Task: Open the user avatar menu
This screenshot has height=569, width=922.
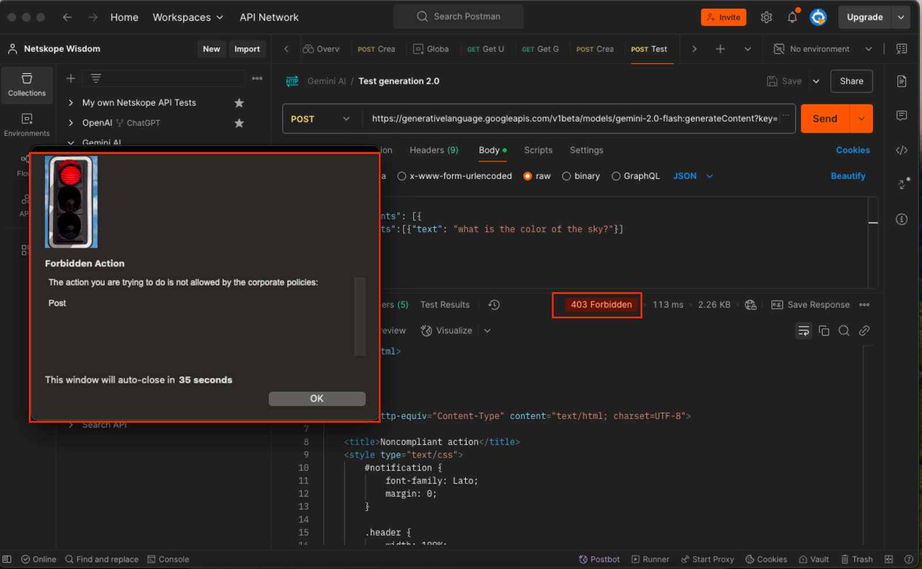Action: coord(818,17)
